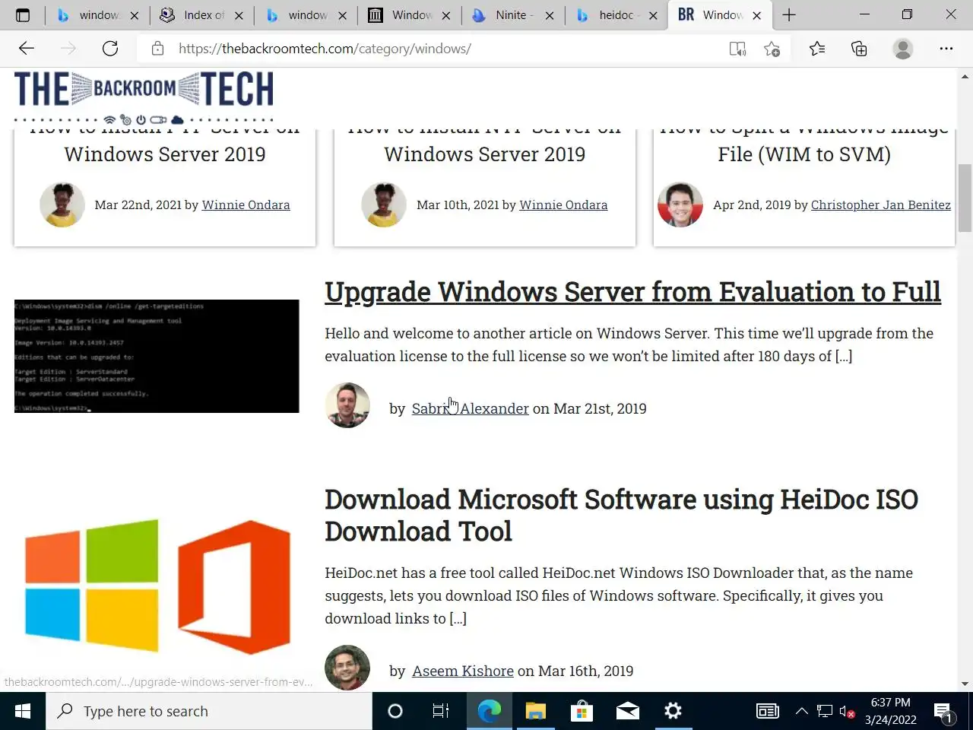Open Download Microsoft Software using HeiDoc article

tap(621, 515)
